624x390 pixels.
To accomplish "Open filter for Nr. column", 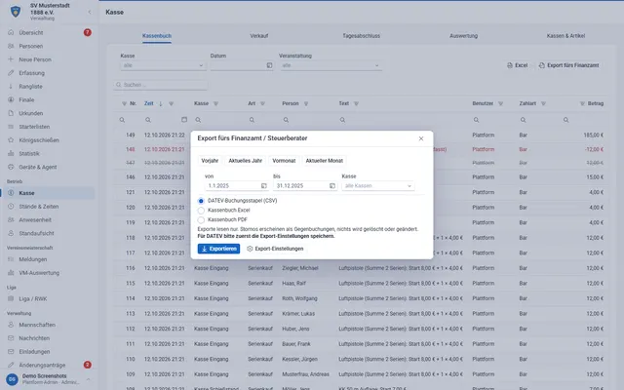I will [124, 104].
